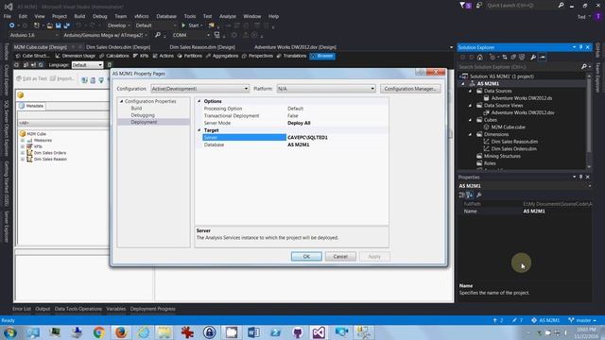Screen dimensions: 605x340
Task: Click the Show All Files icon in Solution Explorer
Action: tap(522, 57)
